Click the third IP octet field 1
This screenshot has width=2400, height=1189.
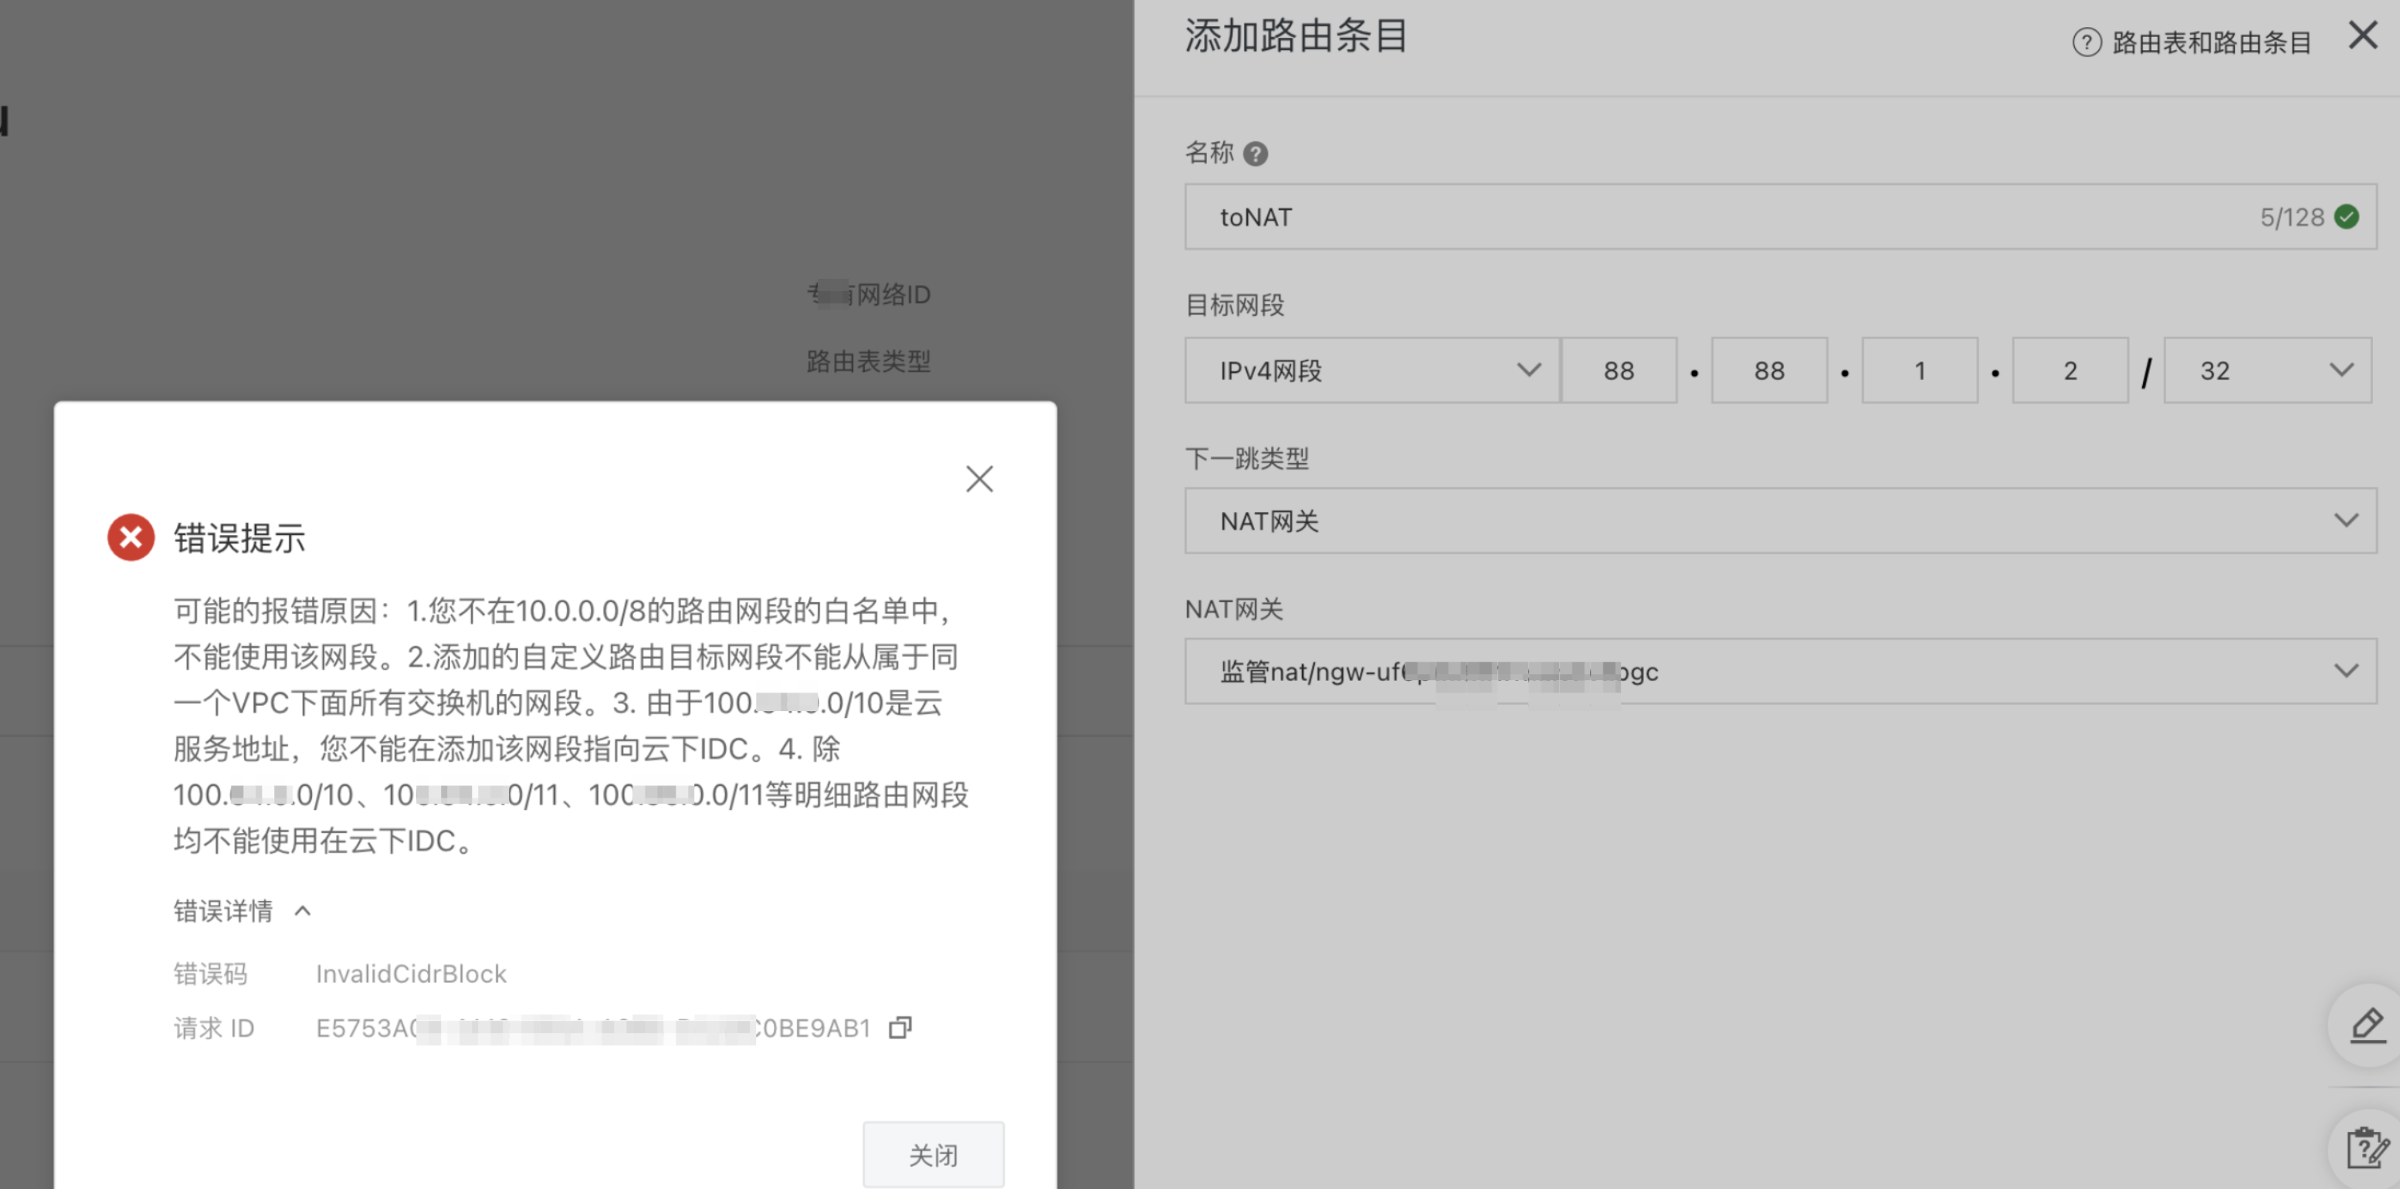point(1919,370)
